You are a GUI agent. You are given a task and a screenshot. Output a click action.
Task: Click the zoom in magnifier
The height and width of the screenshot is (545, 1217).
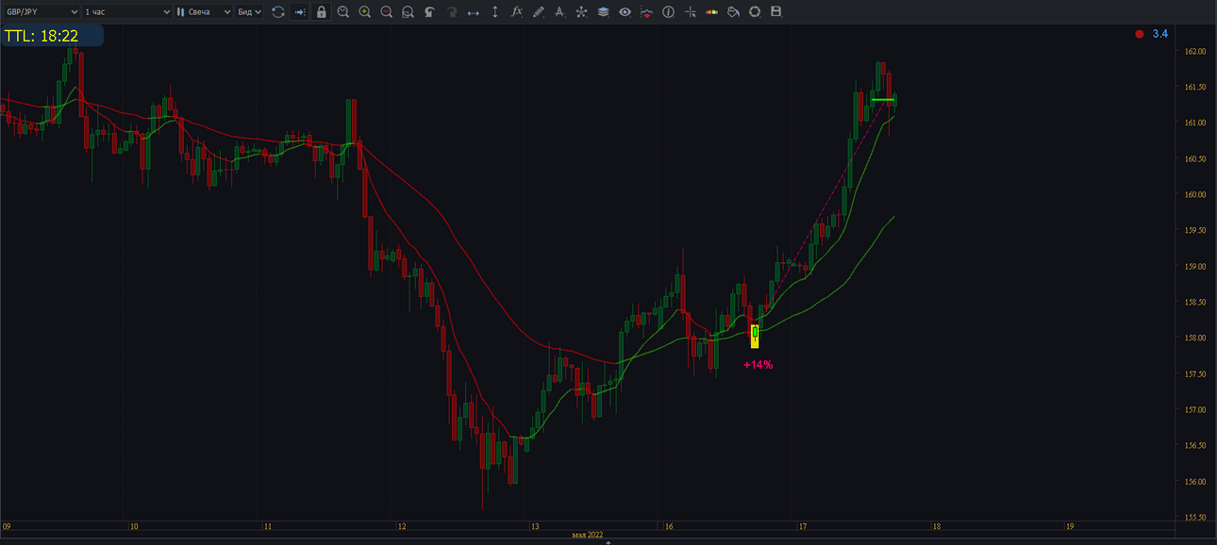pyautogui.click(x=365, y=12)
